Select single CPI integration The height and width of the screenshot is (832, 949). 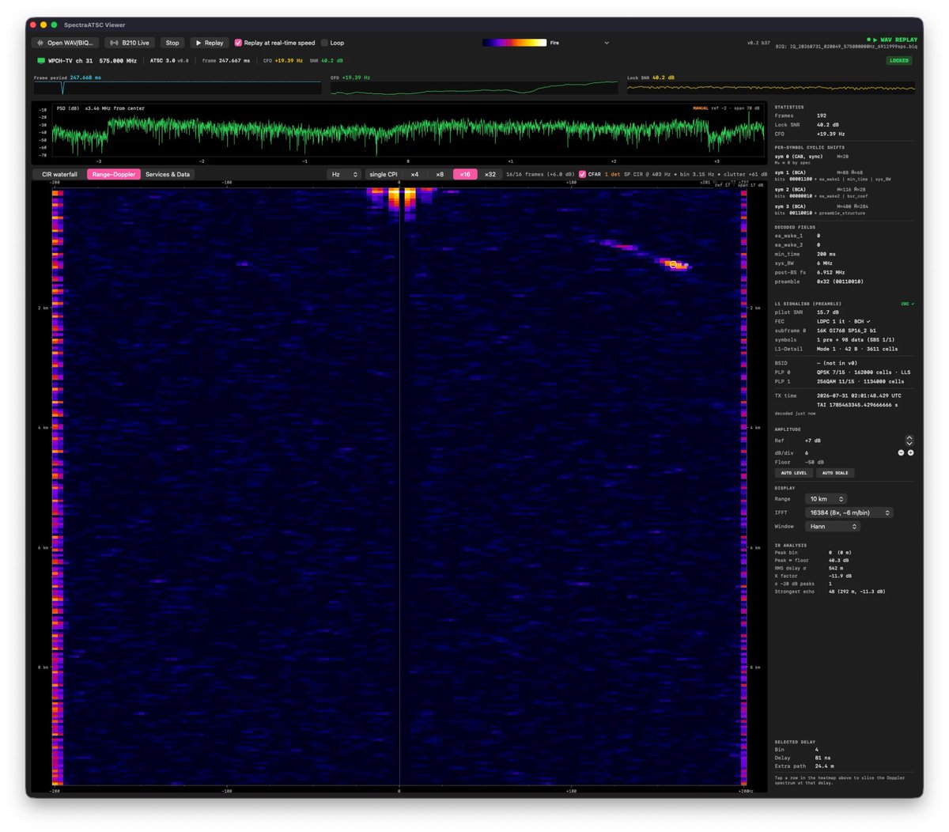point(384,174)
